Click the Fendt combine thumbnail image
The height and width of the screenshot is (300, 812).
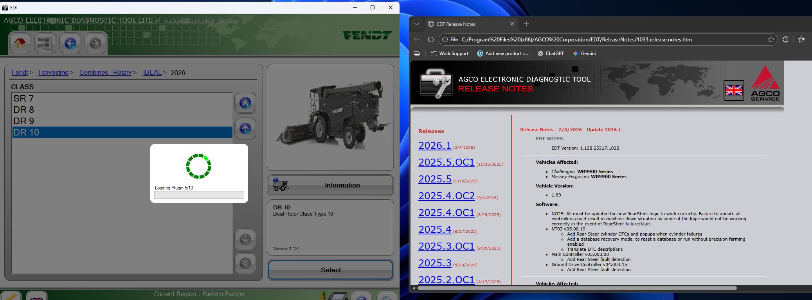click(x=331, y=117)
